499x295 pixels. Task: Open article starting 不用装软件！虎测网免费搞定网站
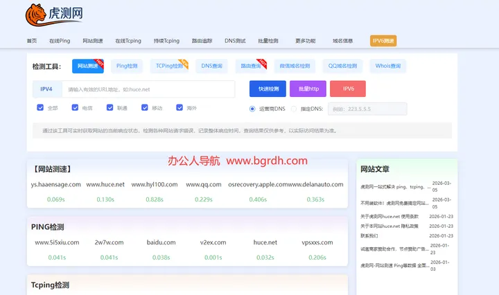click(x=394, y=203)
